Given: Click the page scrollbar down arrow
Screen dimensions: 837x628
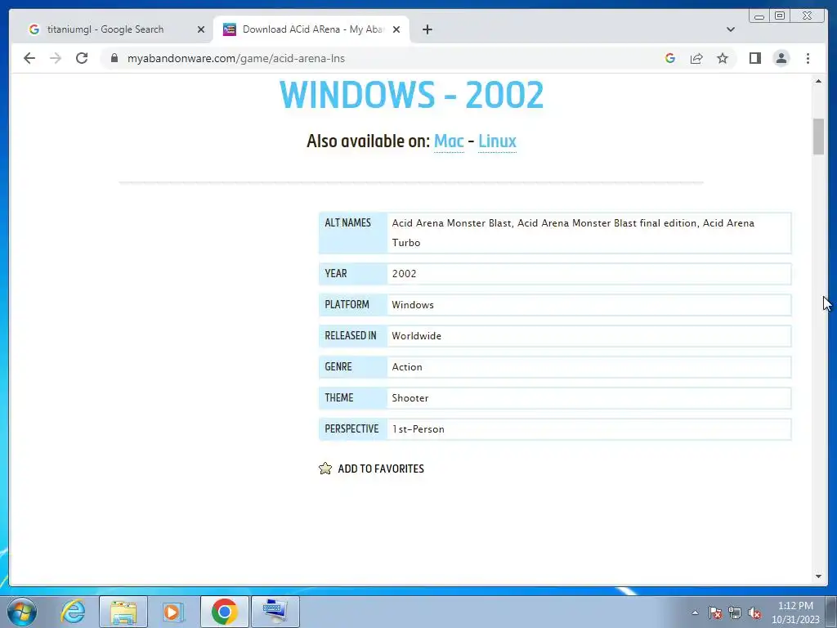Looking at the screenshot, I should pyautogui.click(x=818, y=576).
